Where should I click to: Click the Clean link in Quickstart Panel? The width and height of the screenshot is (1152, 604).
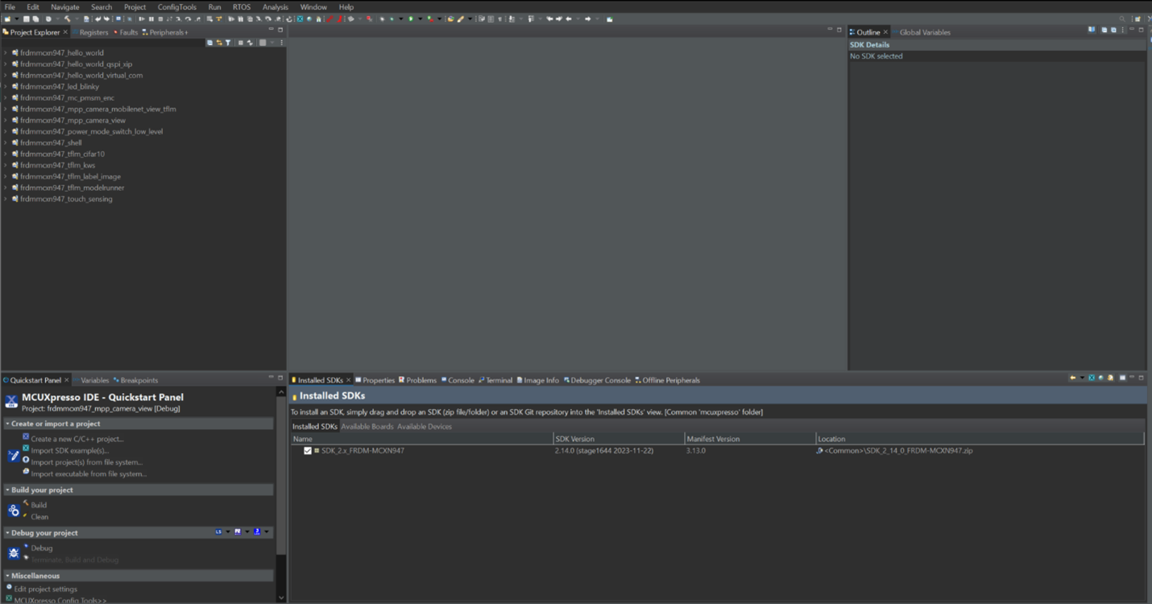(39, 517)
